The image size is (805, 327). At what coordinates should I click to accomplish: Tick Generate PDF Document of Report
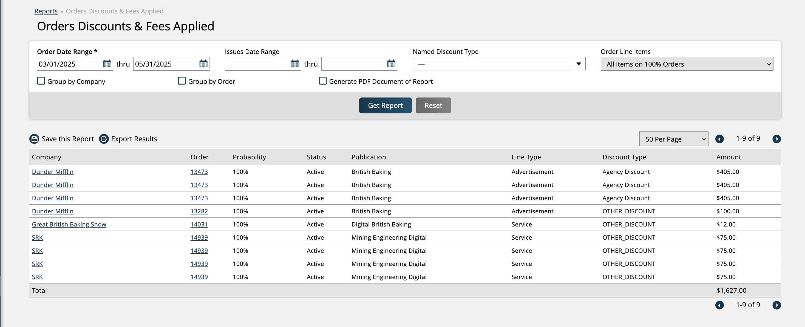coord(322,81)
